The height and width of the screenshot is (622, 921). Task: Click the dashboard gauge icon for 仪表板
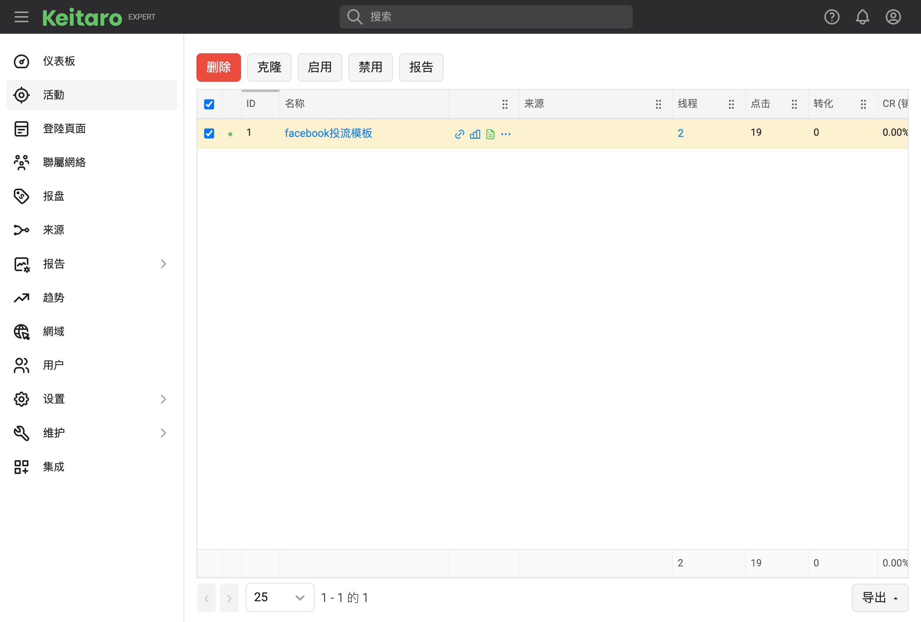point(21,61)
